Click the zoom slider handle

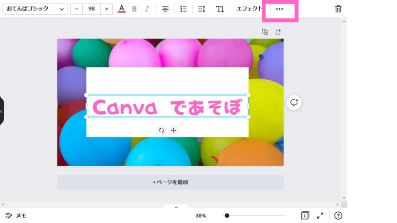[x=227, y=216]
